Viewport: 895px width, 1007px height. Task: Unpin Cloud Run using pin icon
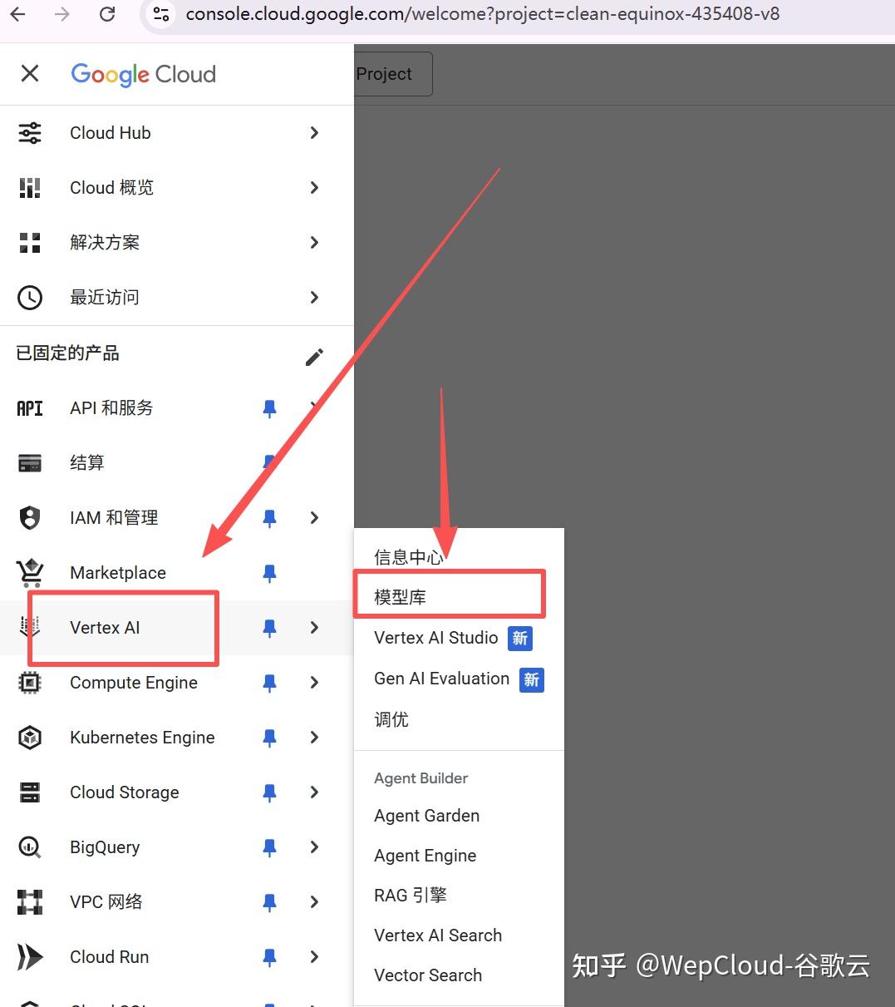click(x=269, y=957)
